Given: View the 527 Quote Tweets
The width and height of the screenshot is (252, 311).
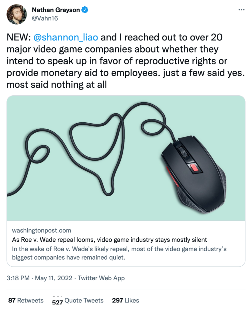Looking at the screenshot, I should click(78, 301).
